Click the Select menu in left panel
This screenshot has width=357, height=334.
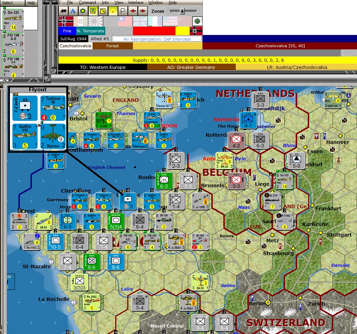(x=7, y=3)
